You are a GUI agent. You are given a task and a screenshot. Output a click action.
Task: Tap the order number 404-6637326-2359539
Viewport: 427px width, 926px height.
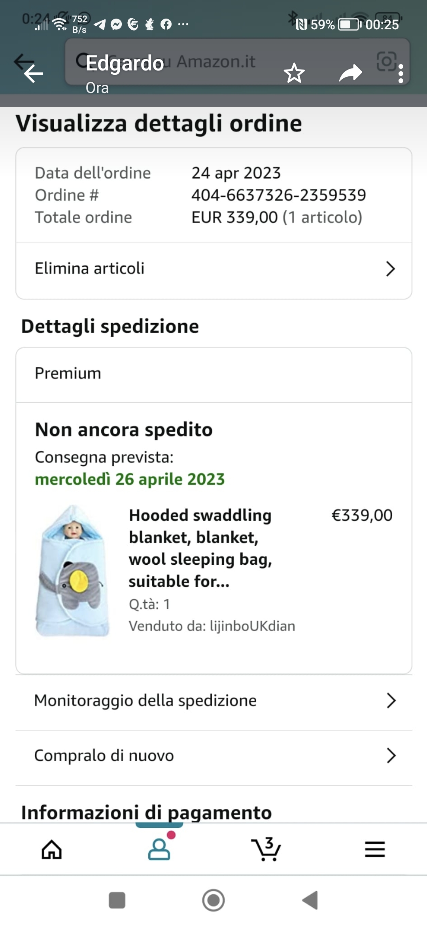(x=279, y=195)
